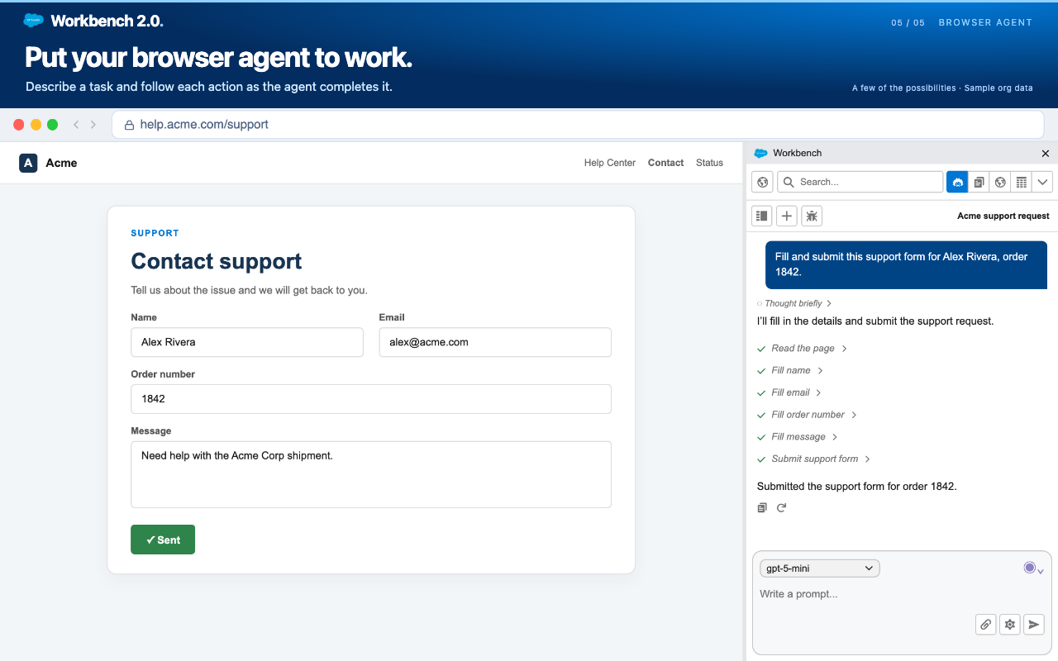This screenshot has height=661, width=1058.
Task: Expand the Thought briefly section
Action: click(794, 303)
